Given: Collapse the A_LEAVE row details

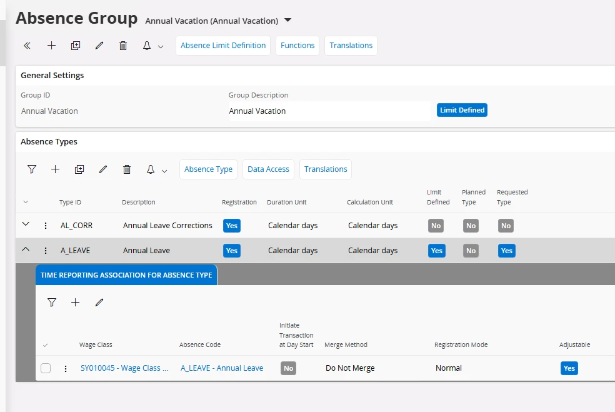Looking at the screenshot, I should pos(26,250).
